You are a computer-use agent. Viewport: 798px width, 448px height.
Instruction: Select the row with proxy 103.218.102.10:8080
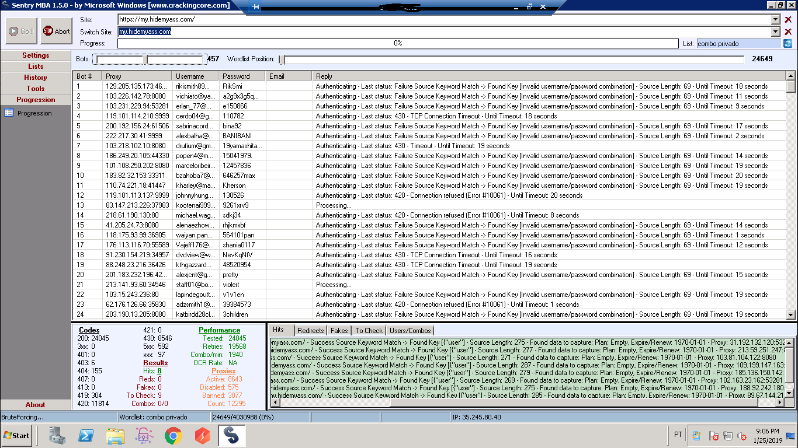pos(429,146)
